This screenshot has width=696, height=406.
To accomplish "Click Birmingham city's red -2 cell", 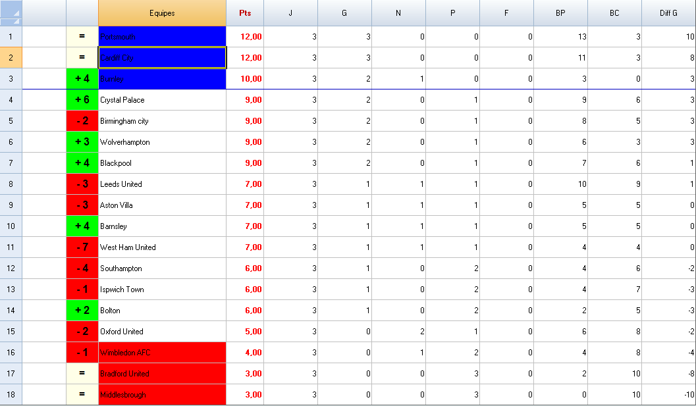I will click(x=82, y=120).
